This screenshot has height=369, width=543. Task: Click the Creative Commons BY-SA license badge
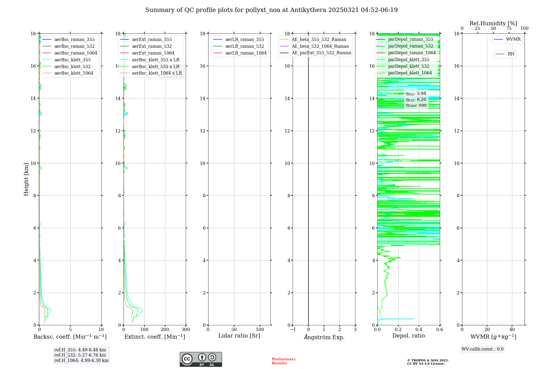click(x=201, y=359)
